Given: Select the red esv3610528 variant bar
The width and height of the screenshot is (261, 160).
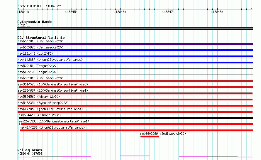Looking at the screenshot, I should tap(135, 87).
